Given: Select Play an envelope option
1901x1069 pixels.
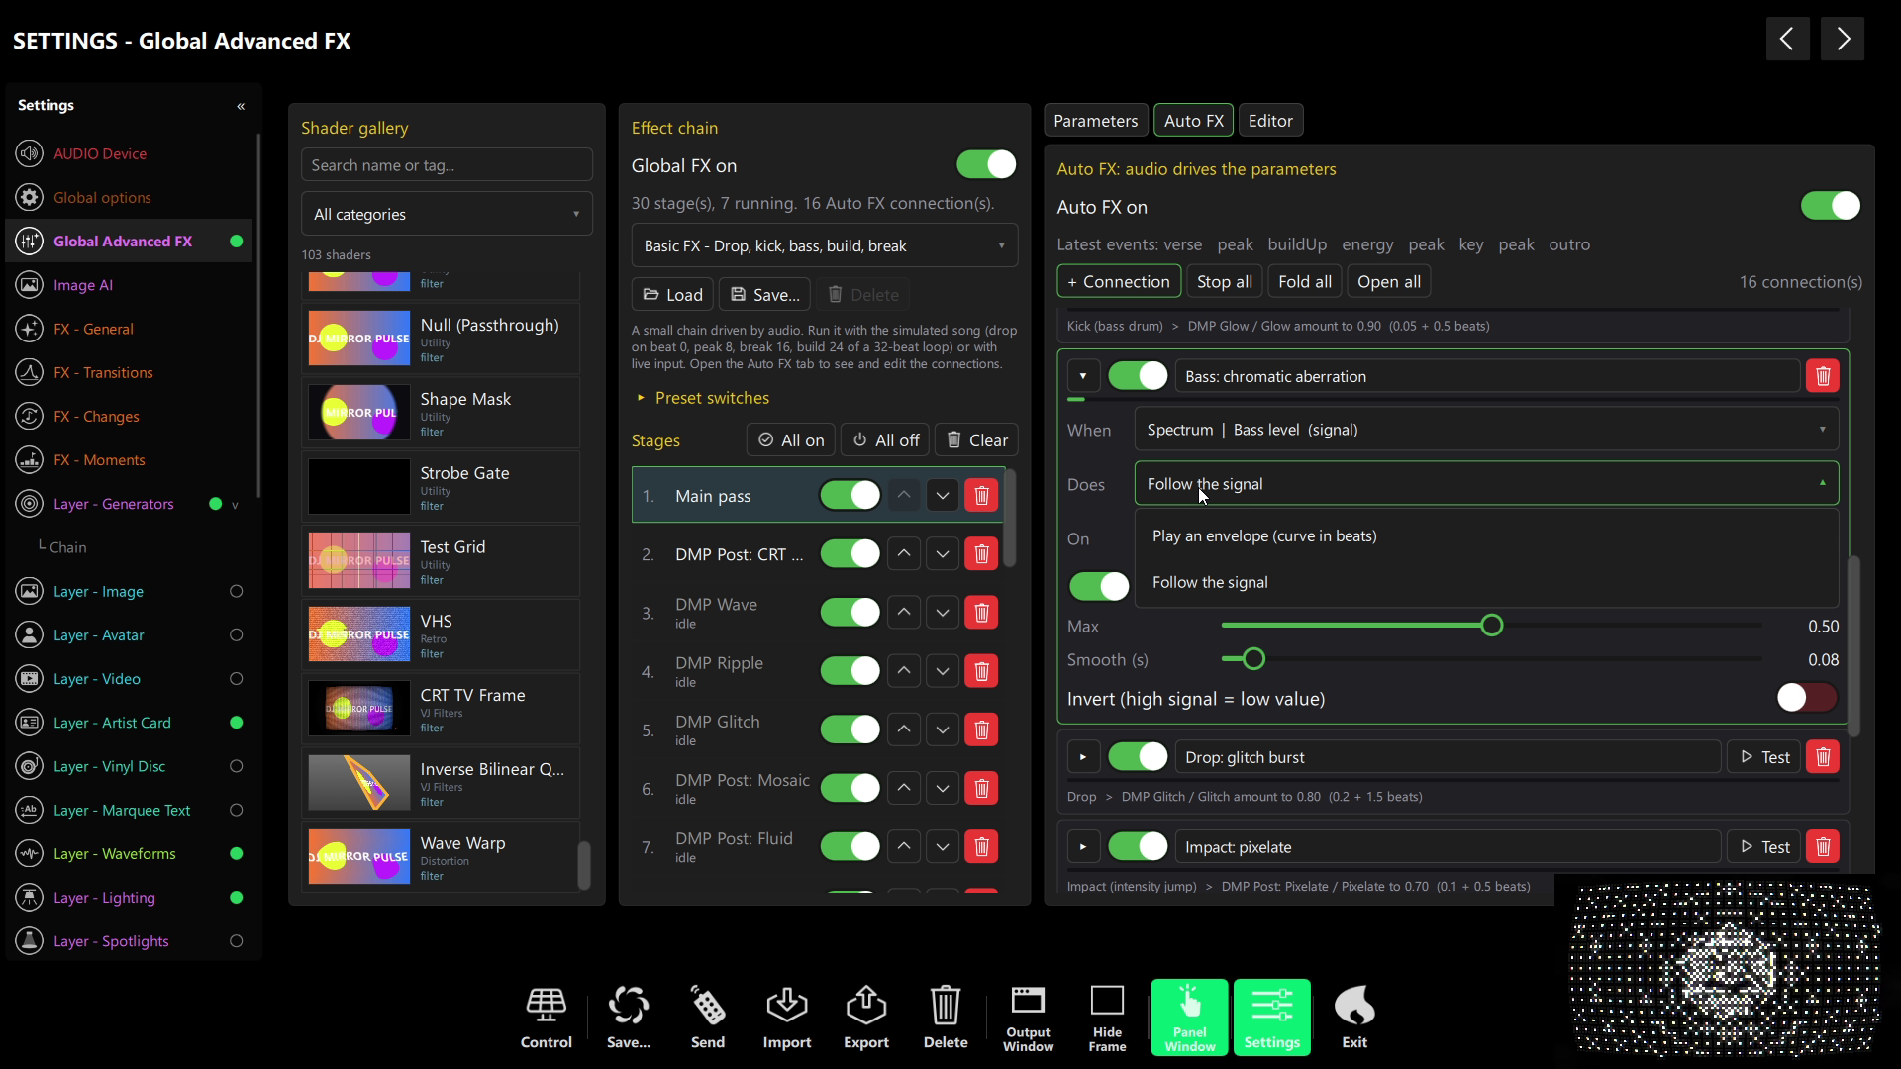Looking at the screenshot, I should coord(1486,535).
